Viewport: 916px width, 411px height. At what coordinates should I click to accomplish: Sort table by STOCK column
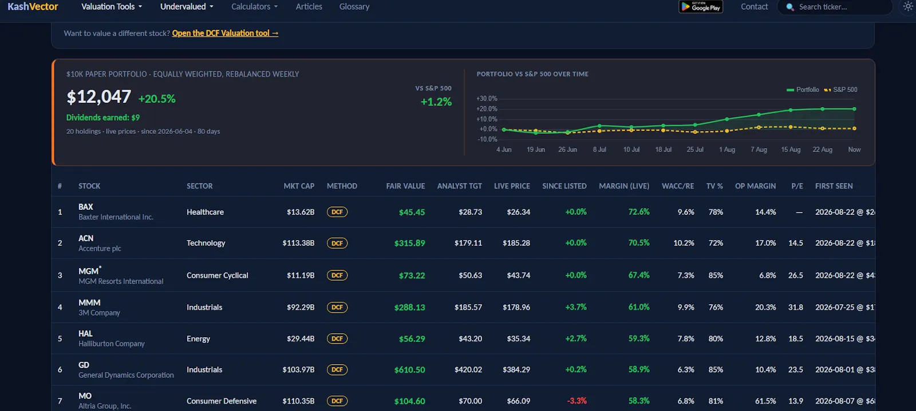click(x=89, y=186)
